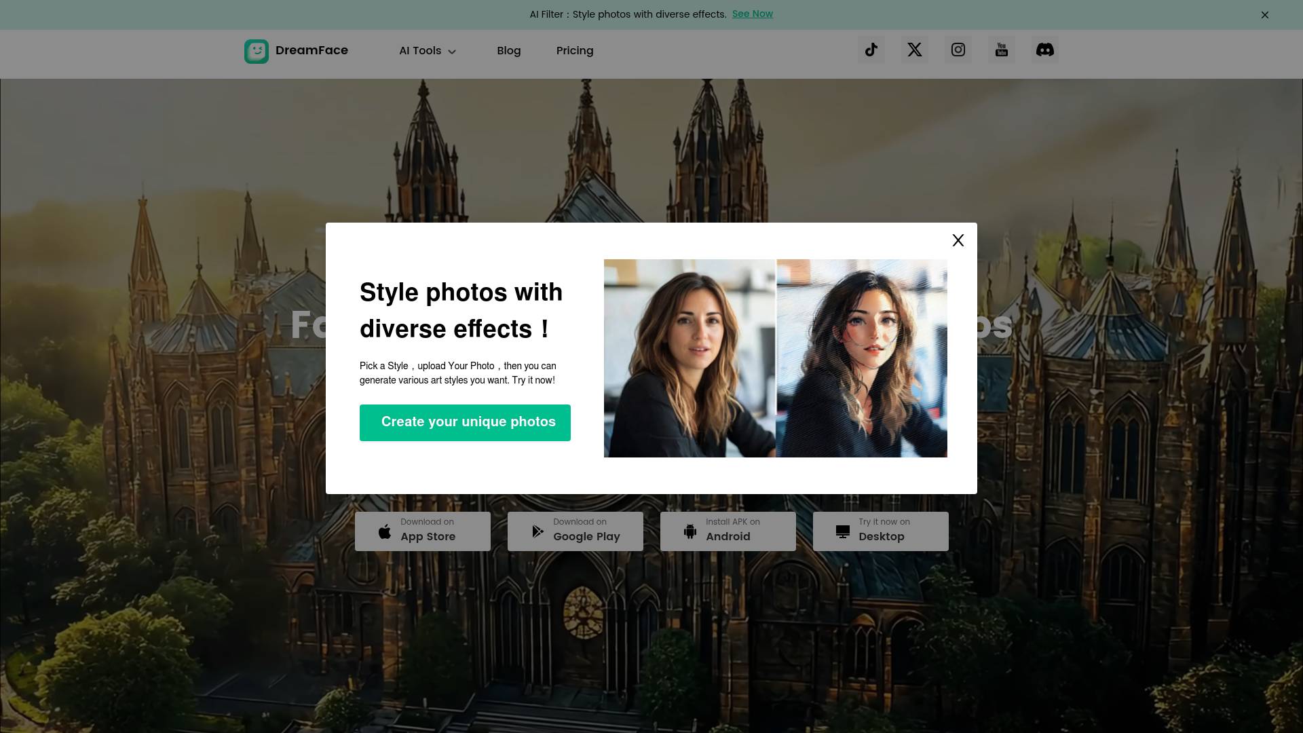Click the original woman photo in popup
Screen dimensions: 1303x733
[x=690, y=358]
